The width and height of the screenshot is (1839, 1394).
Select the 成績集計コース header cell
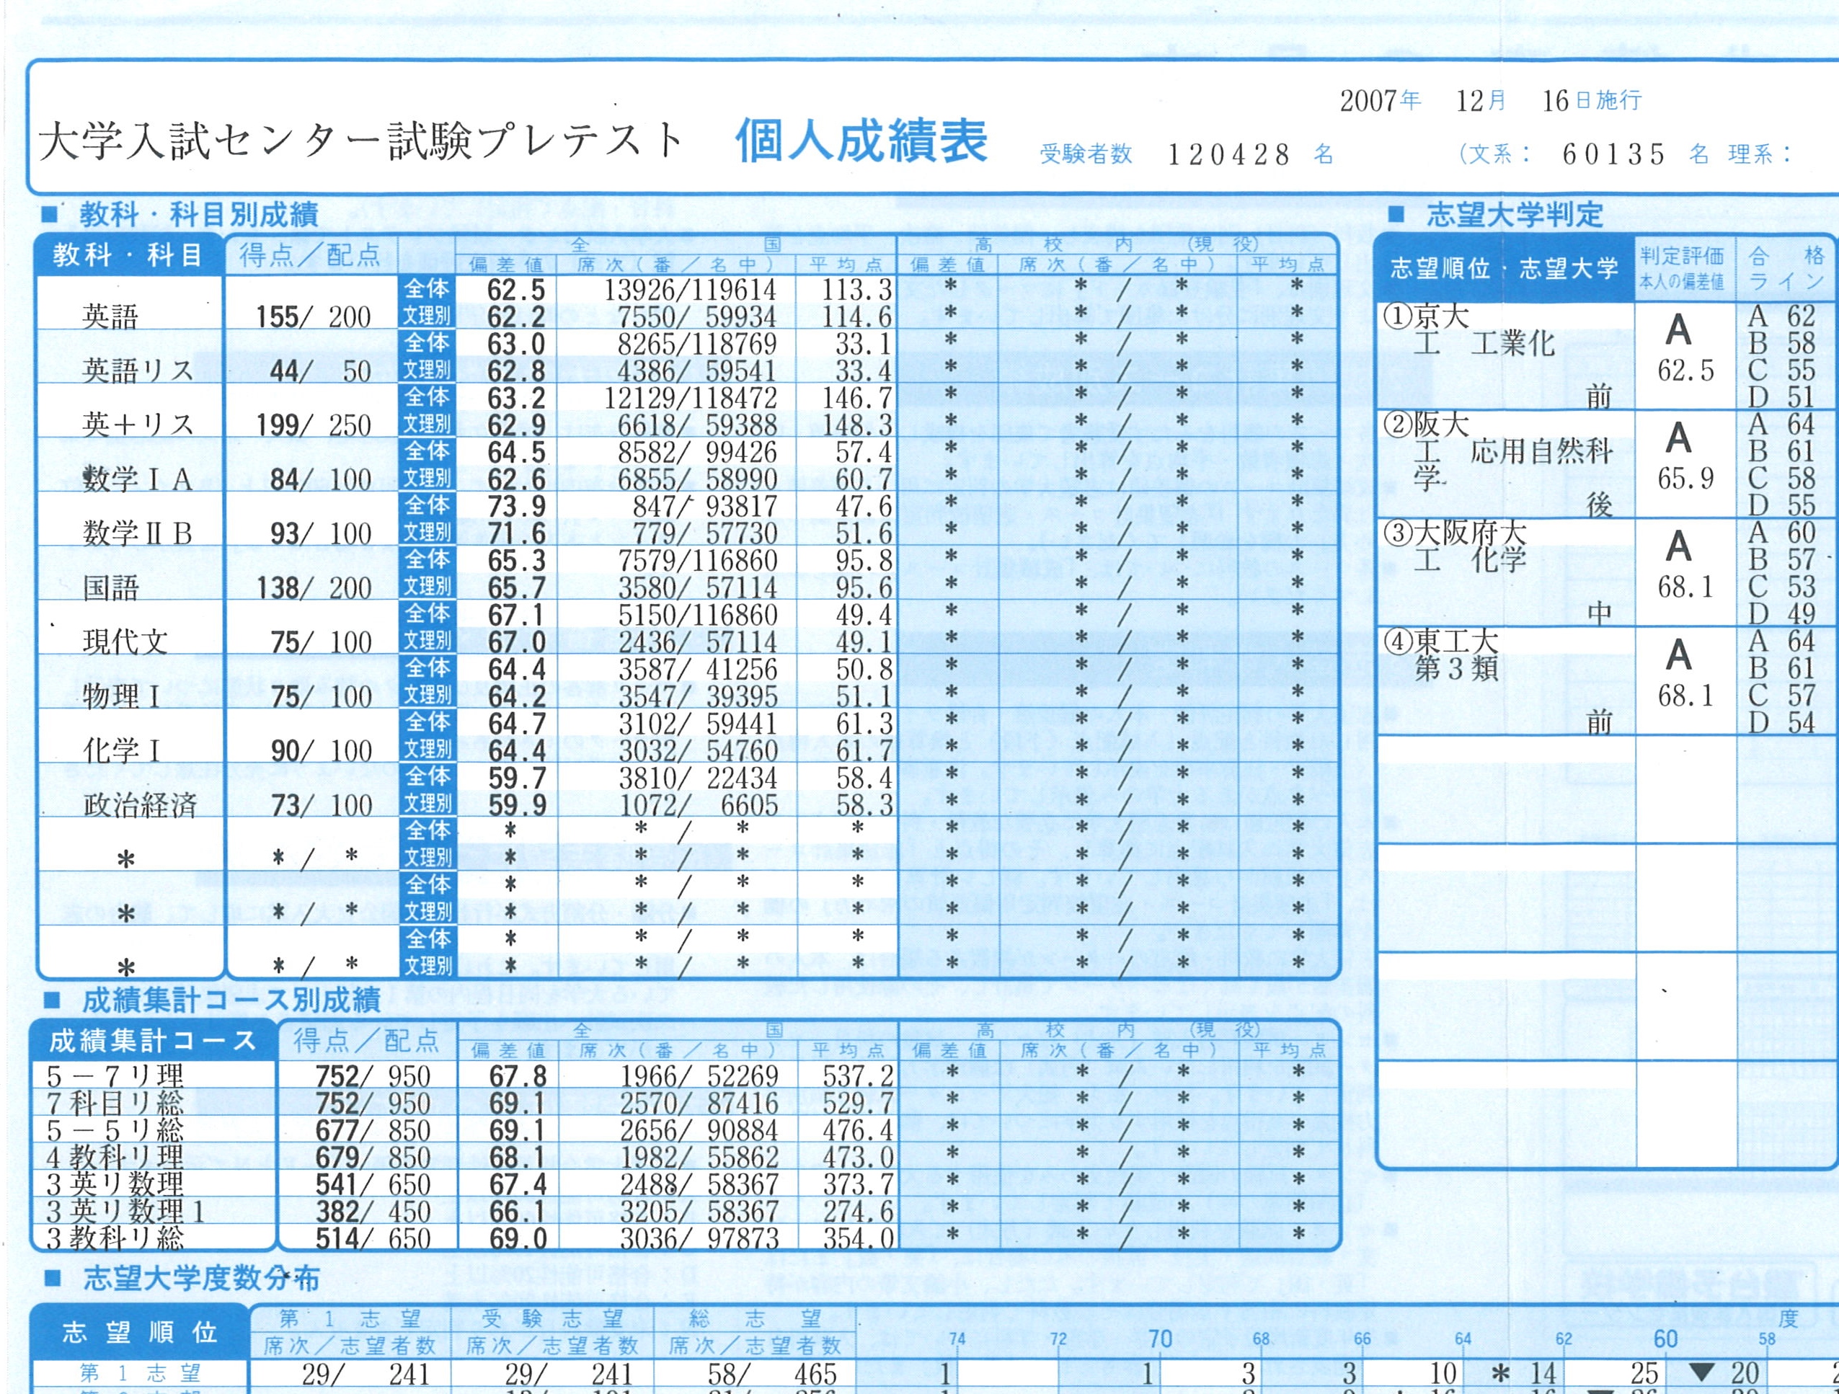point(152,1041)
